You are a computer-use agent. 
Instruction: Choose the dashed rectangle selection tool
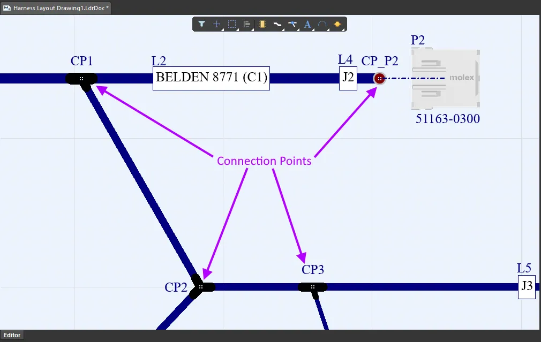[x=232, y=24]
